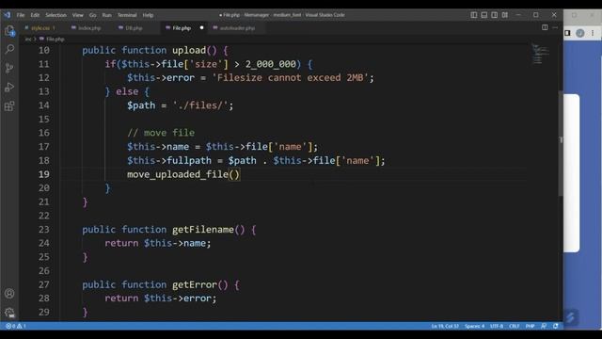Toggle panel layout icon in title bar
This screenshot has width=602, height=339.
(484, 15)
